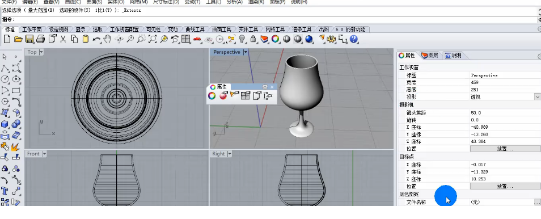Open the 说明 panel tab
This screenshot has height=219, width=541.
[x=453, y=55]
